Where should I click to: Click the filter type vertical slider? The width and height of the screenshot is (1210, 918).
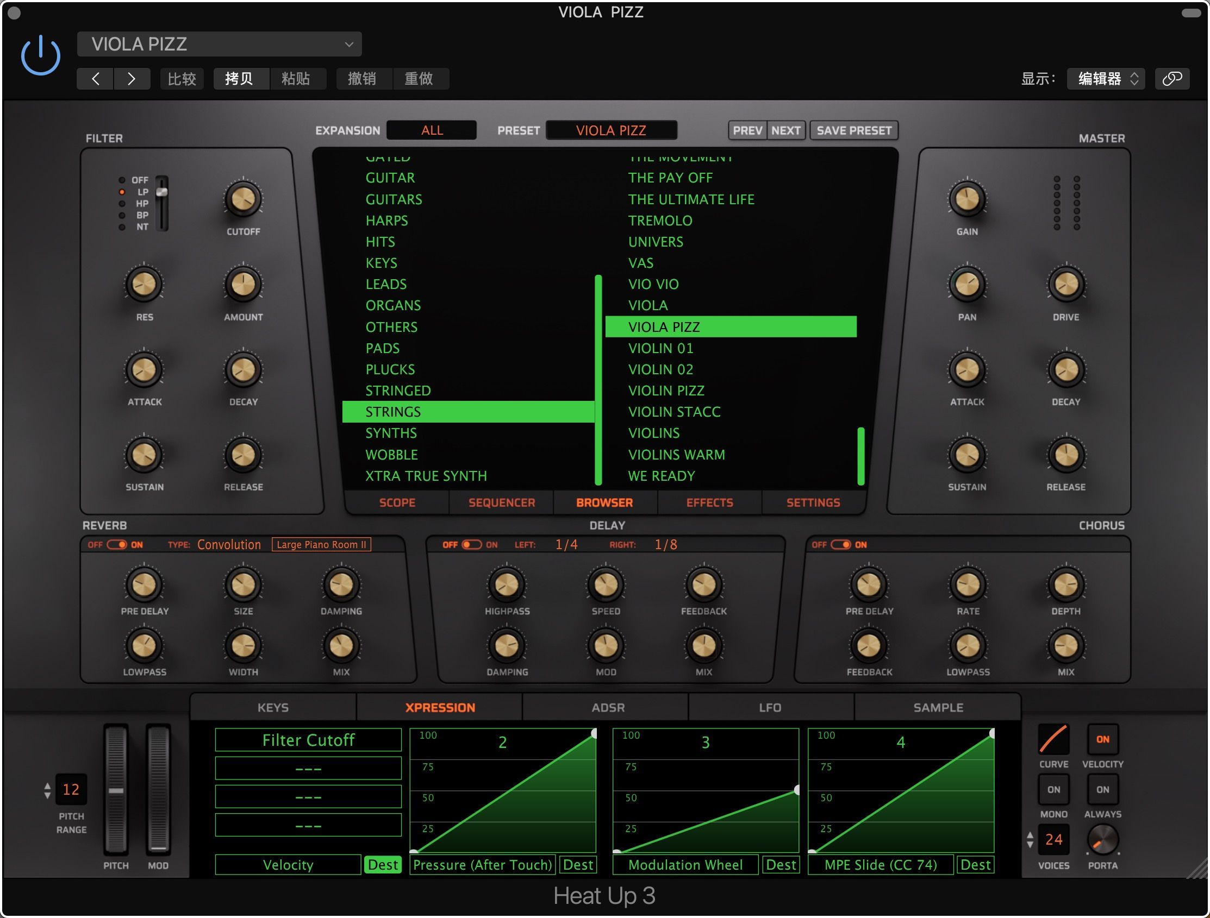tap(162, 203)
